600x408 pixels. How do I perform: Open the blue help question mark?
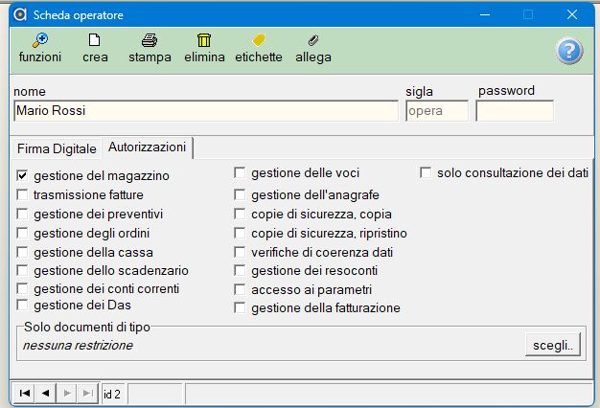tap(569, 51)
